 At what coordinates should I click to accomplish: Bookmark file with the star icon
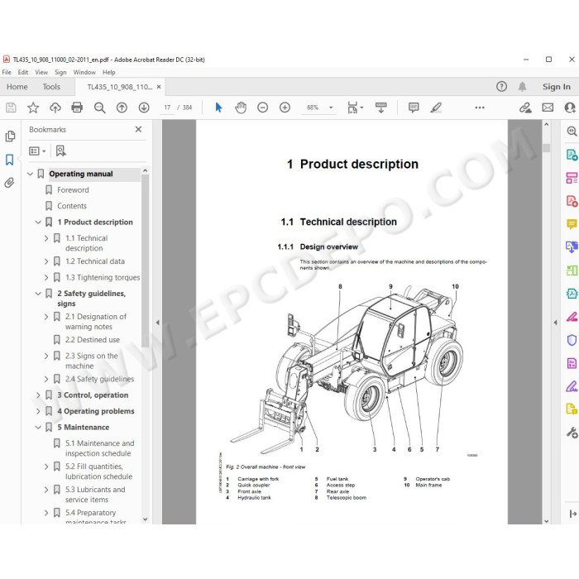(x=33, y=108)
